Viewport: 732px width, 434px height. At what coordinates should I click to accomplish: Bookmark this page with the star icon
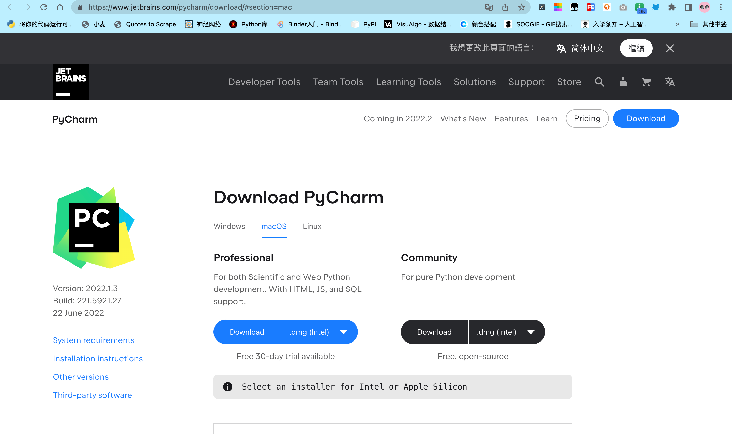pyautogui.click(x=522, y=7)
